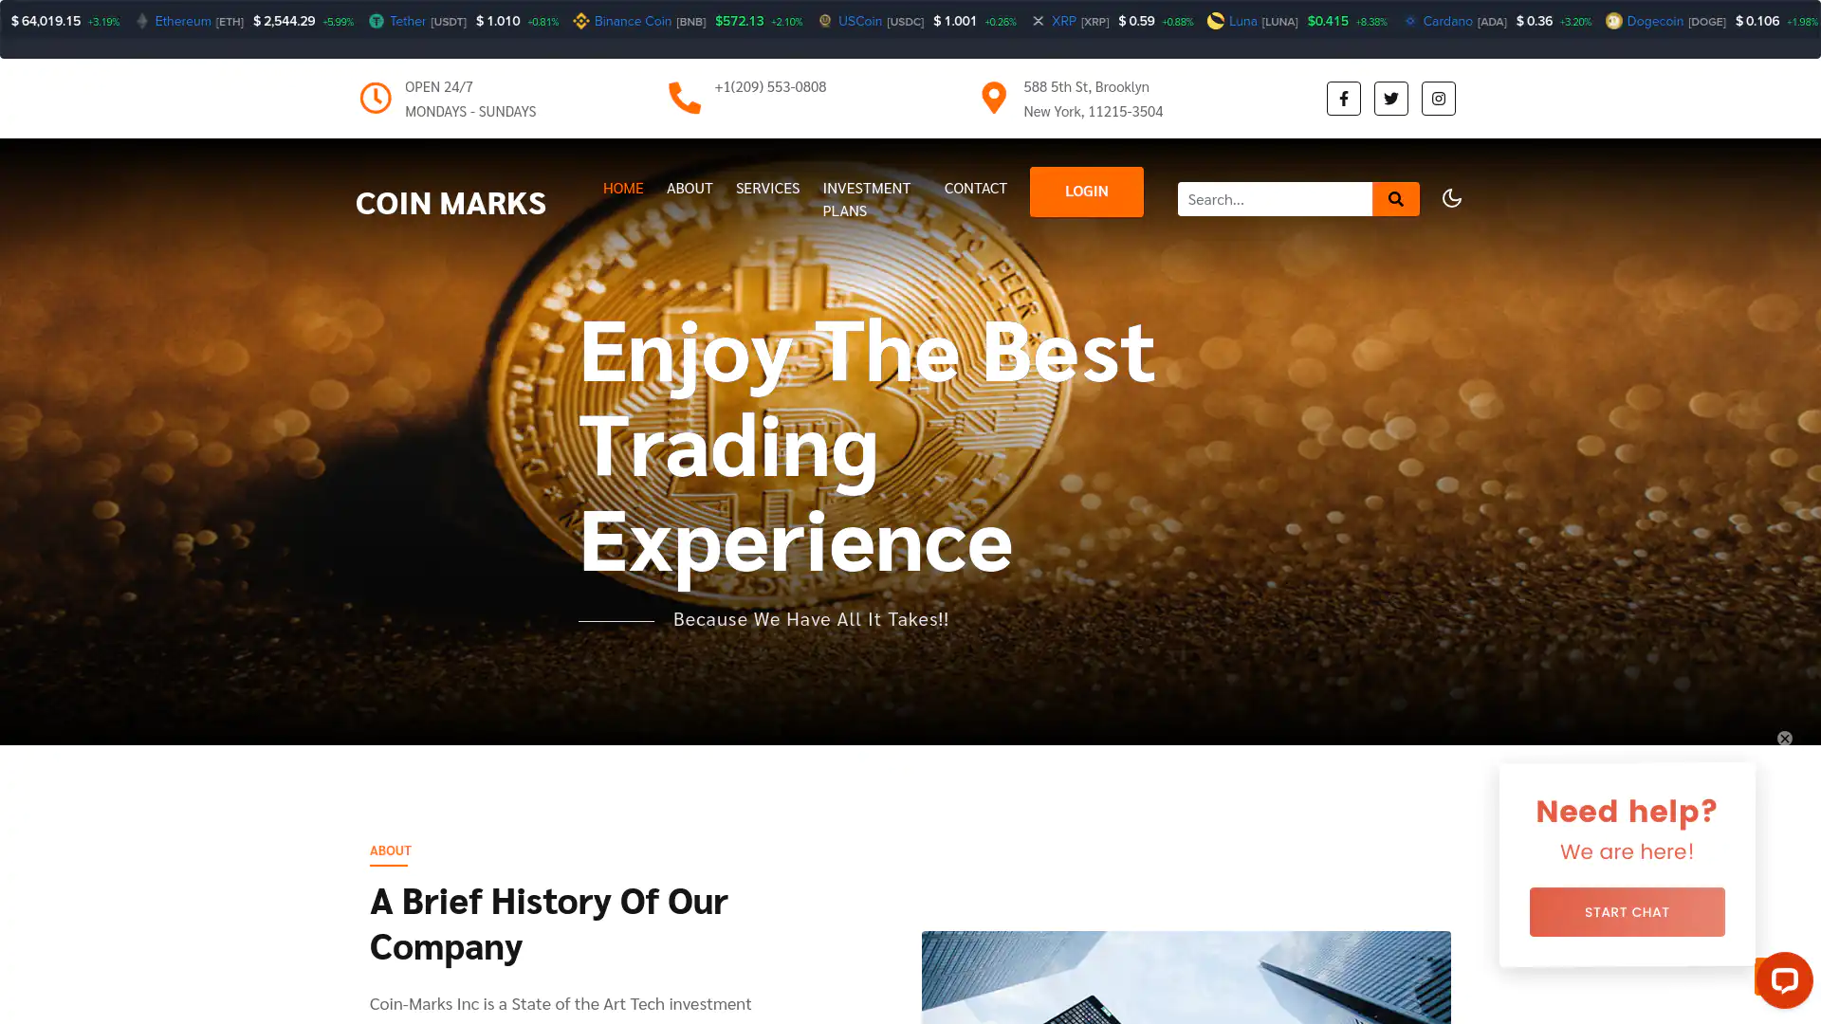The width and height of the screenshot is (1821, 1024).
Task: Open the Instagram social icon
Action: pos(1438,99)
